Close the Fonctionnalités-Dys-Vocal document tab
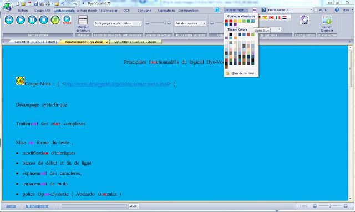 tap(107, 42)
